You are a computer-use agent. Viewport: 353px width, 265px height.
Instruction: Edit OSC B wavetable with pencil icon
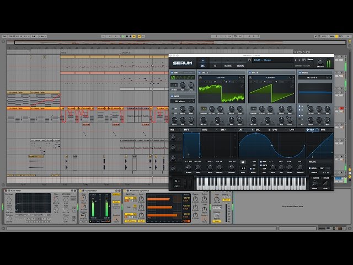[x=292, y=86]
